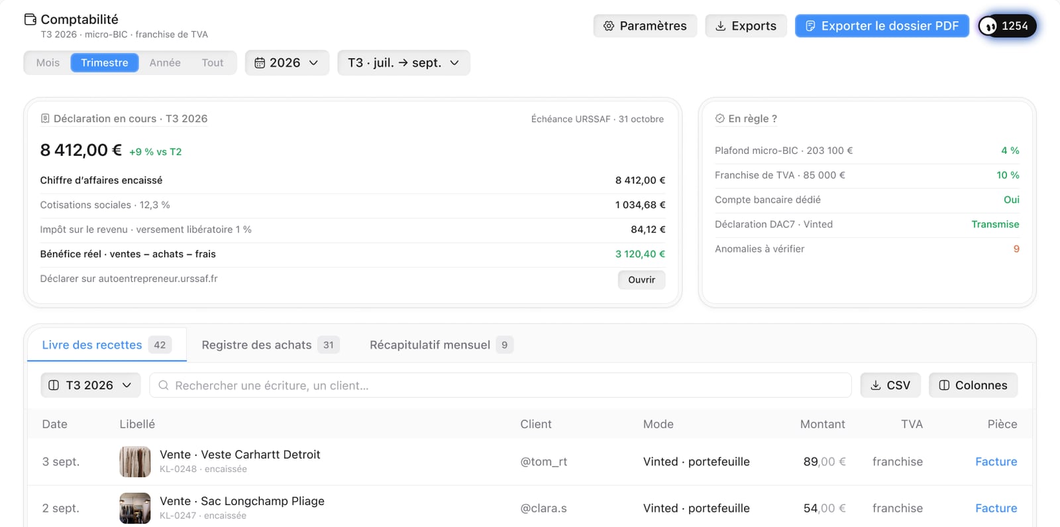Switch to Récapitulatif mensuel tab
This screenshot has width=1060, height=527.
click(441, 345)
